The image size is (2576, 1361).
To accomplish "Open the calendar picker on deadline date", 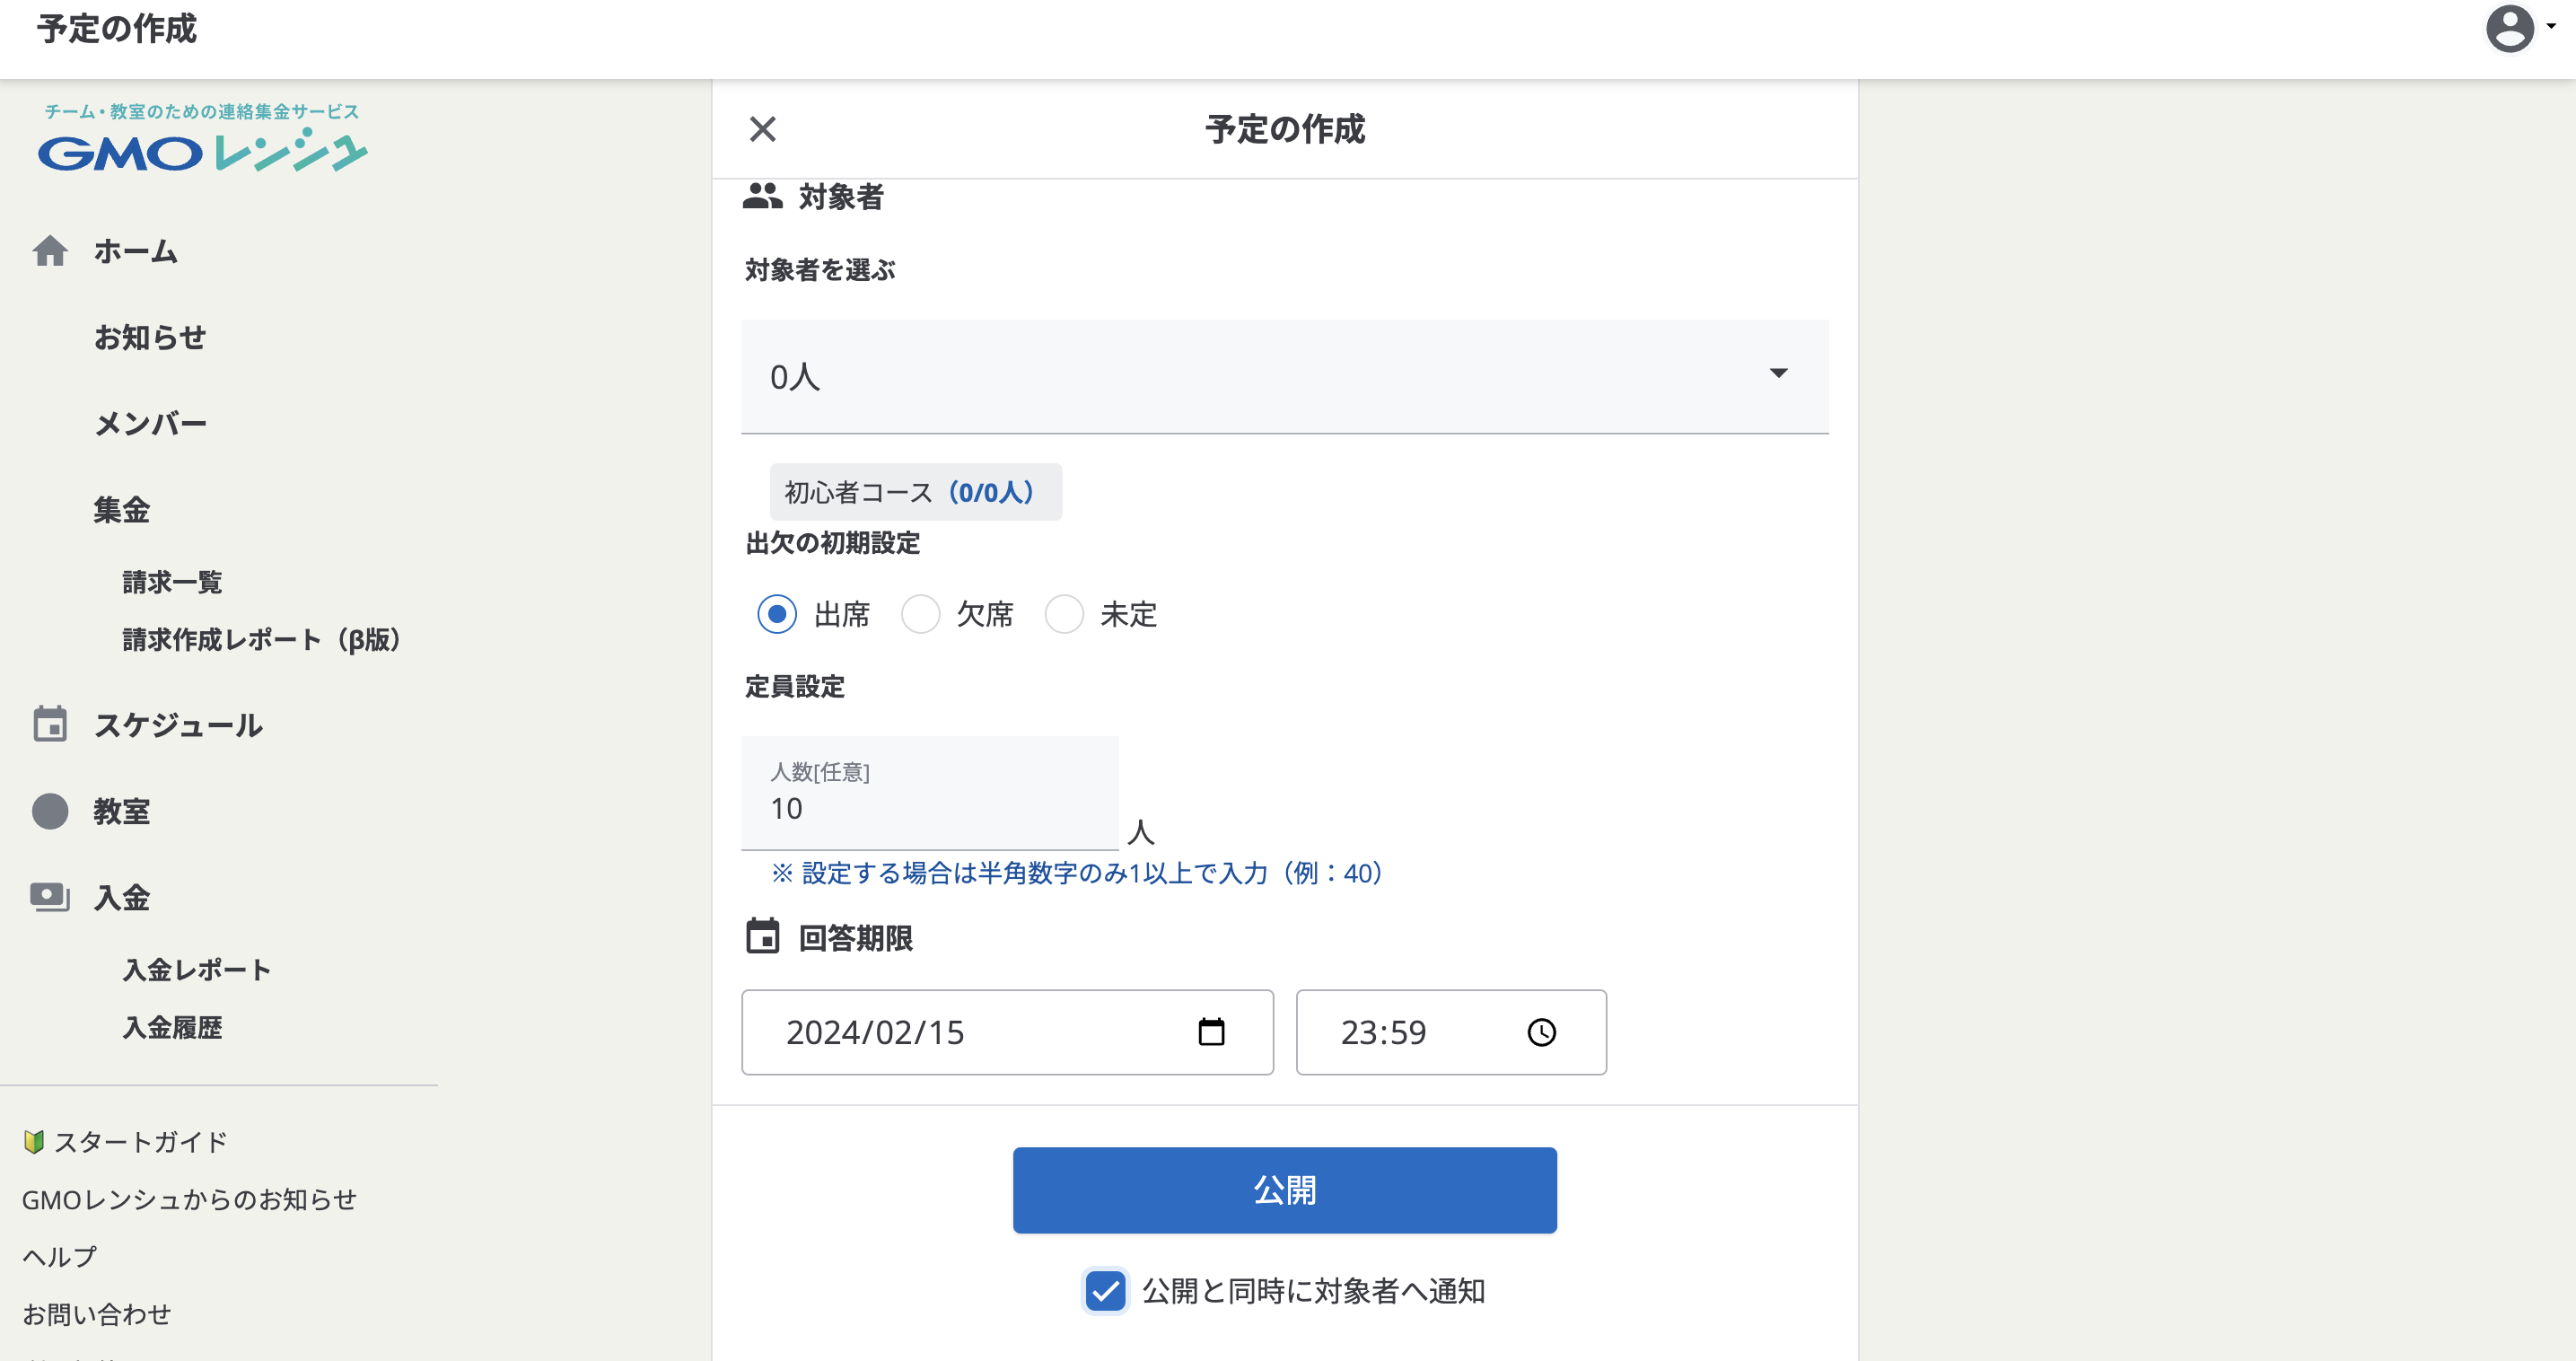I will (1211, 1032).
